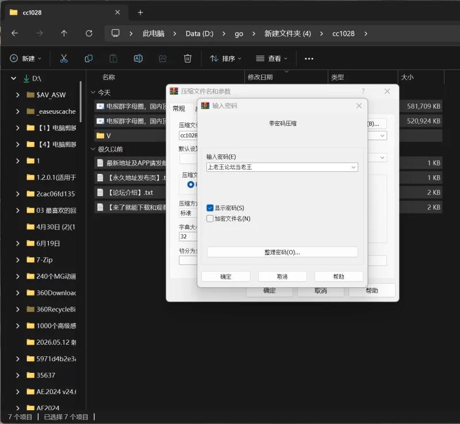
Task: Click the monitor icon in address bar
Action: coord(116,33)
